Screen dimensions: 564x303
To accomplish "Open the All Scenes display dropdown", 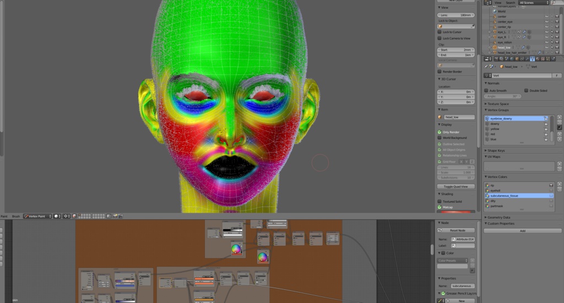I will pos(534,3).
